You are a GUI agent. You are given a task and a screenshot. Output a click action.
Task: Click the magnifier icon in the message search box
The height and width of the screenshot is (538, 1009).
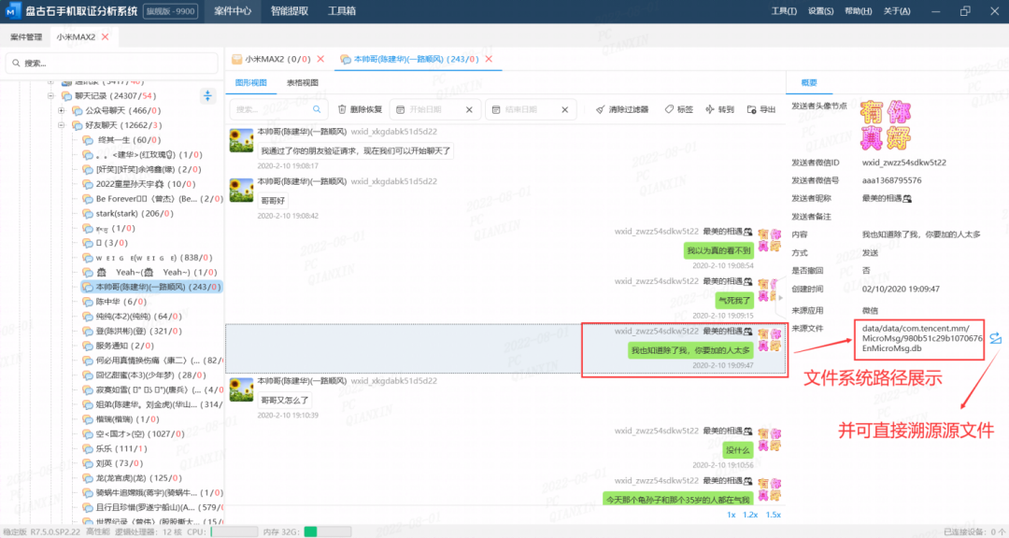(x=317, y=109)
